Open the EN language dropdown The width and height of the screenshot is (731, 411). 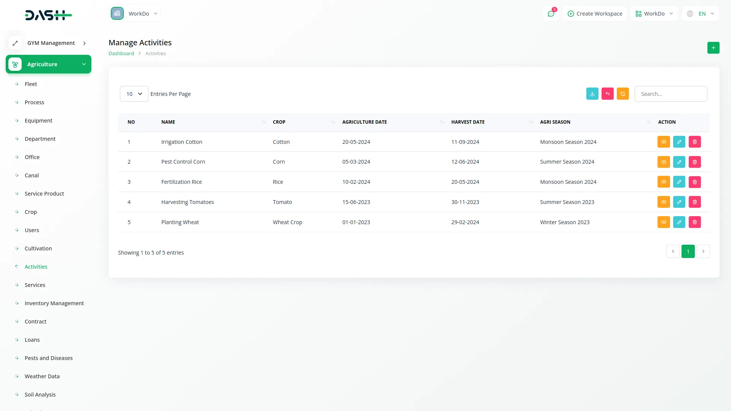click(701, 14)
